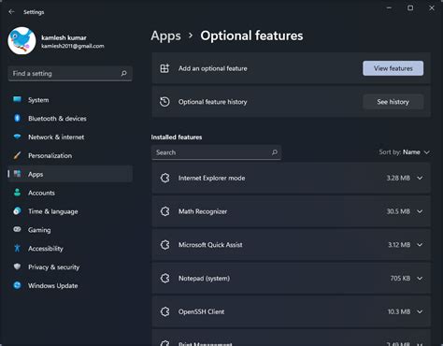Click the Time & language globe icon
443x346 pixels.
[17, 211]
